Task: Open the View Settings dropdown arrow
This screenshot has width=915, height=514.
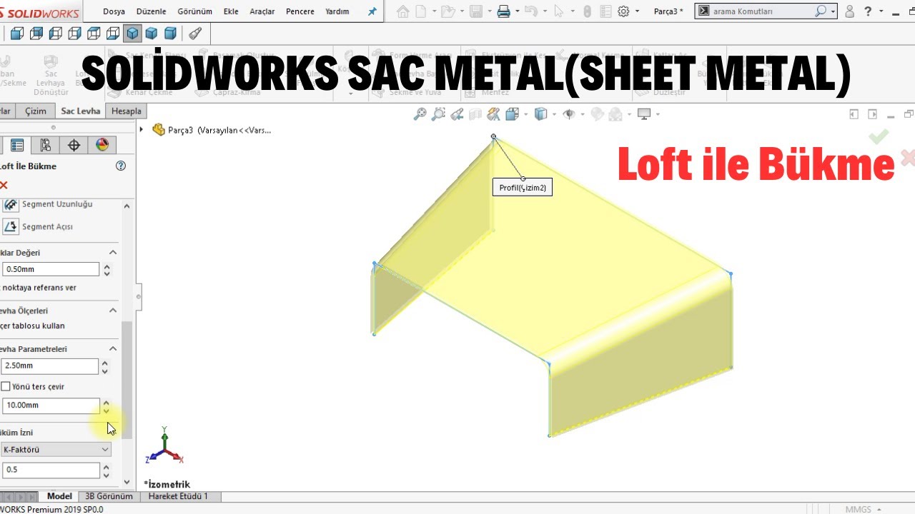Action: point(658,114)
